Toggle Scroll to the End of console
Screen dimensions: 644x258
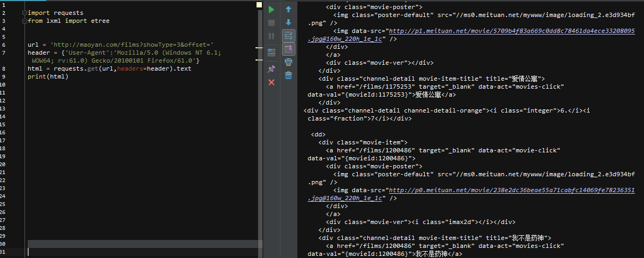tap(288, 49)
